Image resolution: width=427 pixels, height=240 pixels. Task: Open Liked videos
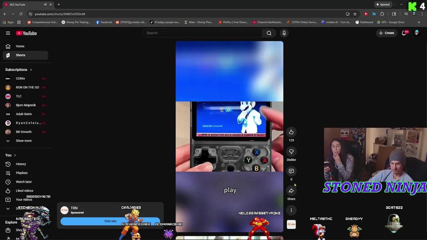(x=25, y=191)
